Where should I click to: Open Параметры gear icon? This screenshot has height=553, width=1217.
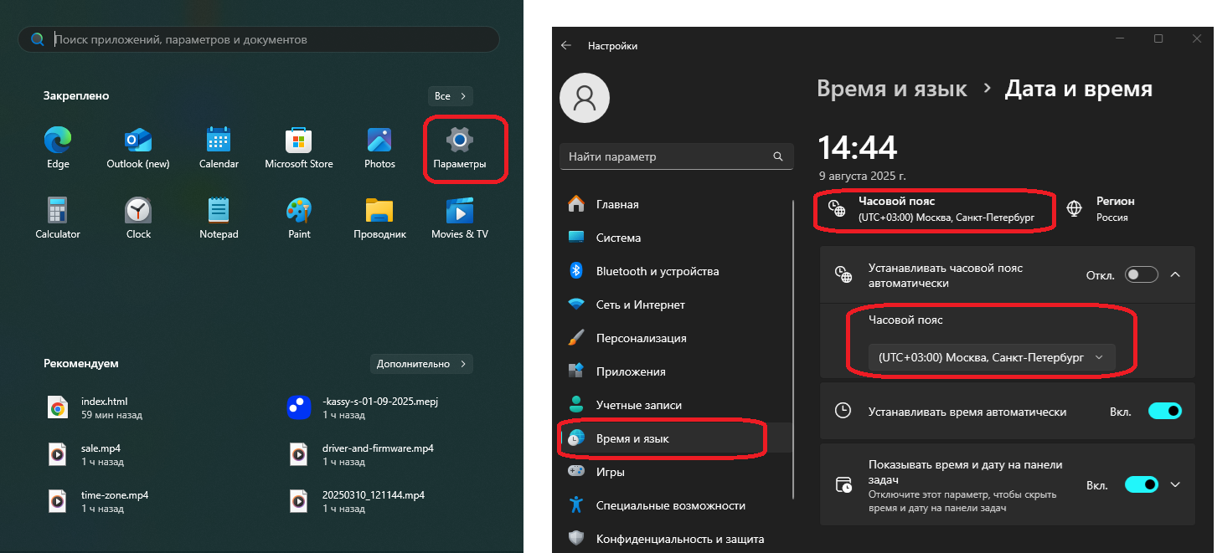[459, 148]
